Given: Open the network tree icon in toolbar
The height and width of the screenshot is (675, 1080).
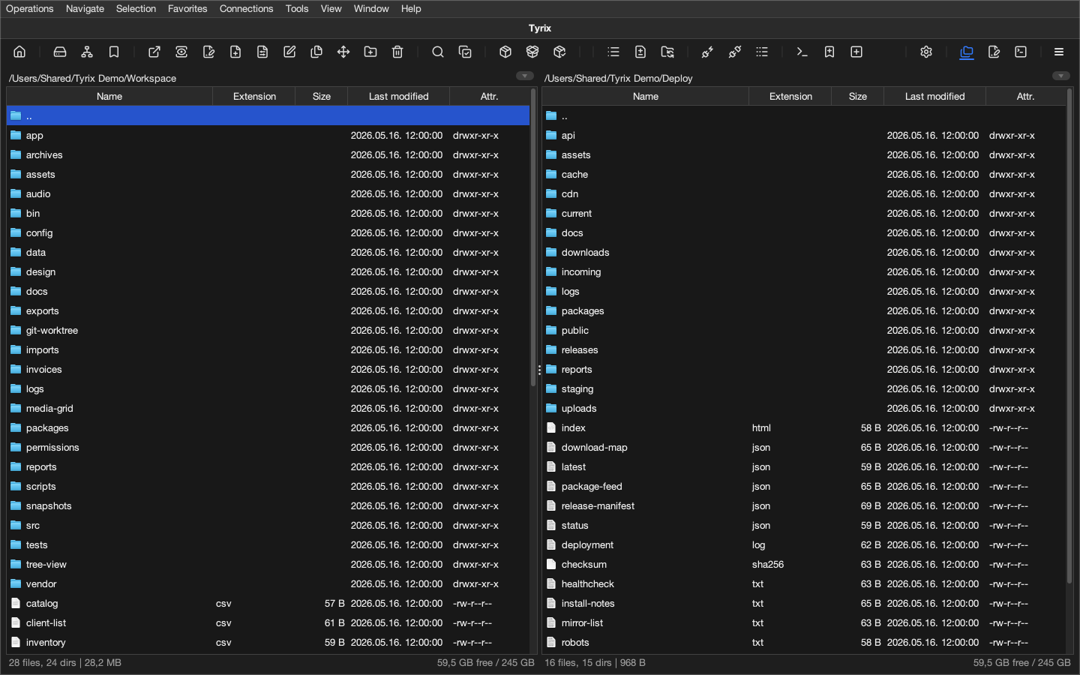Looking at the screenshot, I should pos(87,52).
